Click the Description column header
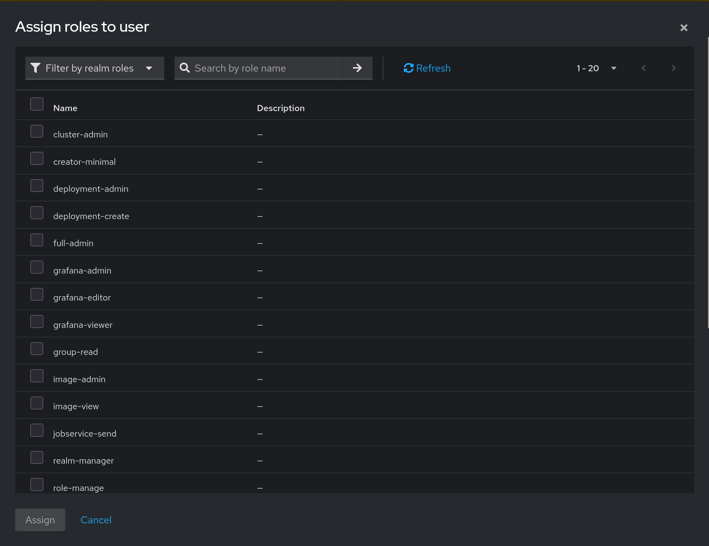The width and height of the screenshot is (709, 546). tap(281, 108)
